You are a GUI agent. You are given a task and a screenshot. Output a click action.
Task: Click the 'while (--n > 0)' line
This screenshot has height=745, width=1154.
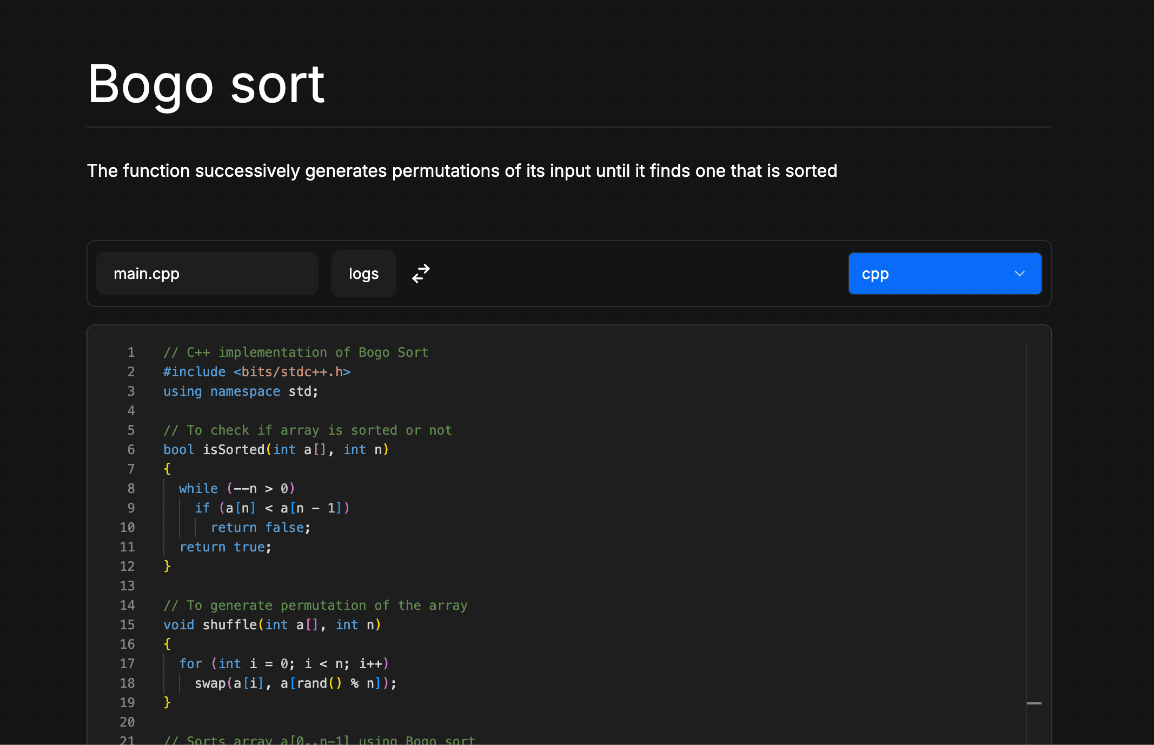tap(237, 489)
